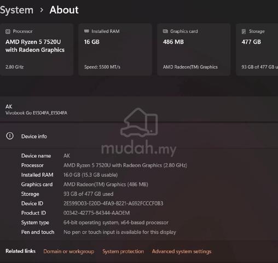
Task: Go back to System breadcrumb
Action: pos(16,10)
